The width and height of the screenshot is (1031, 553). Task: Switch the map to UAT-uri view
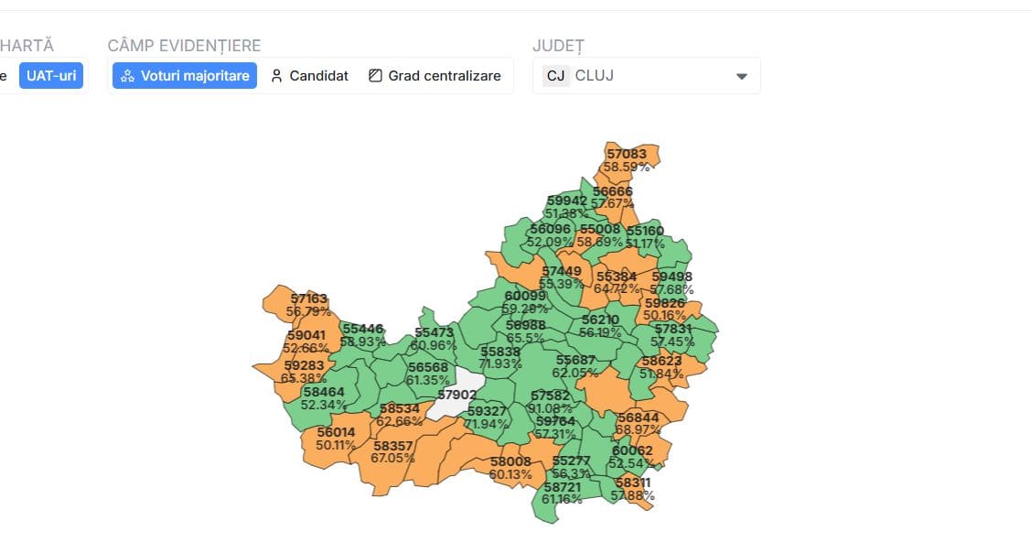51,76
